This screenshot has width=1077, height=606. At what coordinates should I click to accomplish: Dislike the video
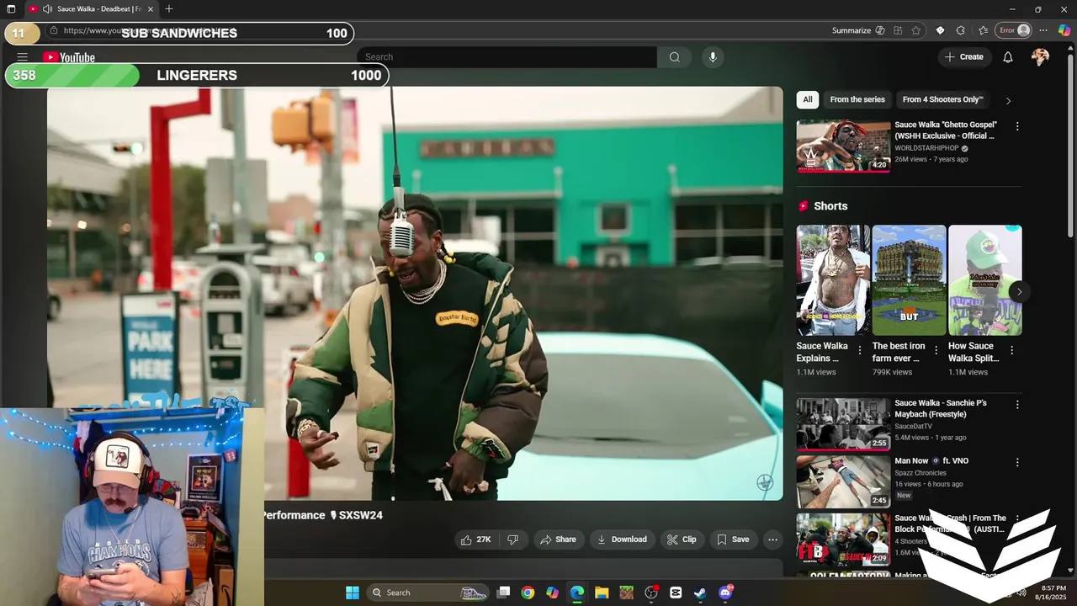[513, 540]
